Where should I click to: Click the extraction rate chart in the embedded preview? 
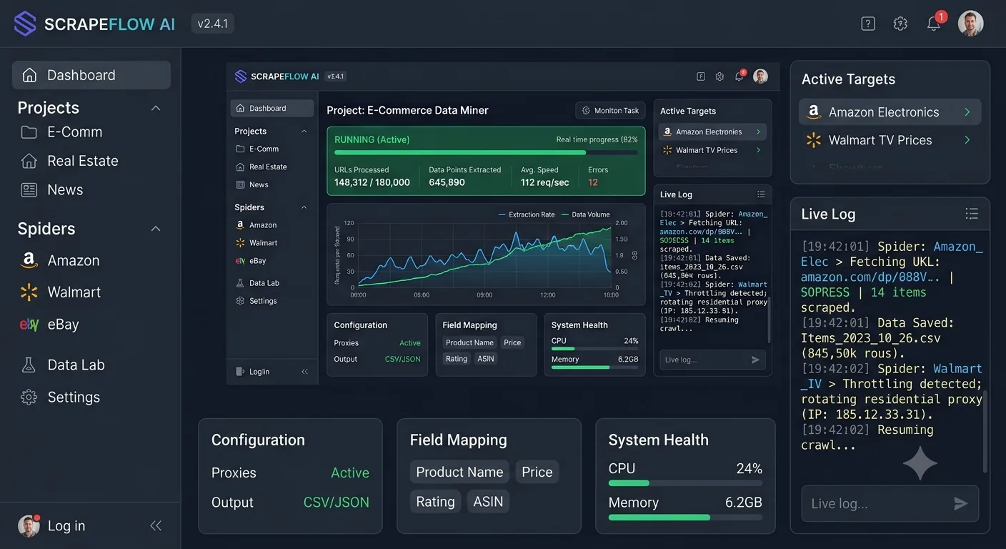[484, 254]
